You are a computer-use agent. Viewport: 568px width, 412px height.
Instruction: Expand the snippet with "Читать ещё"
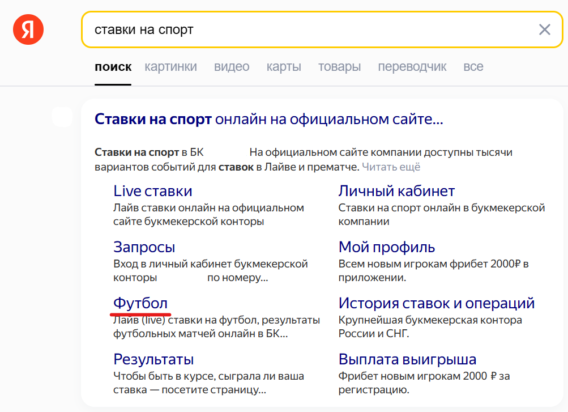pos(391,167)
